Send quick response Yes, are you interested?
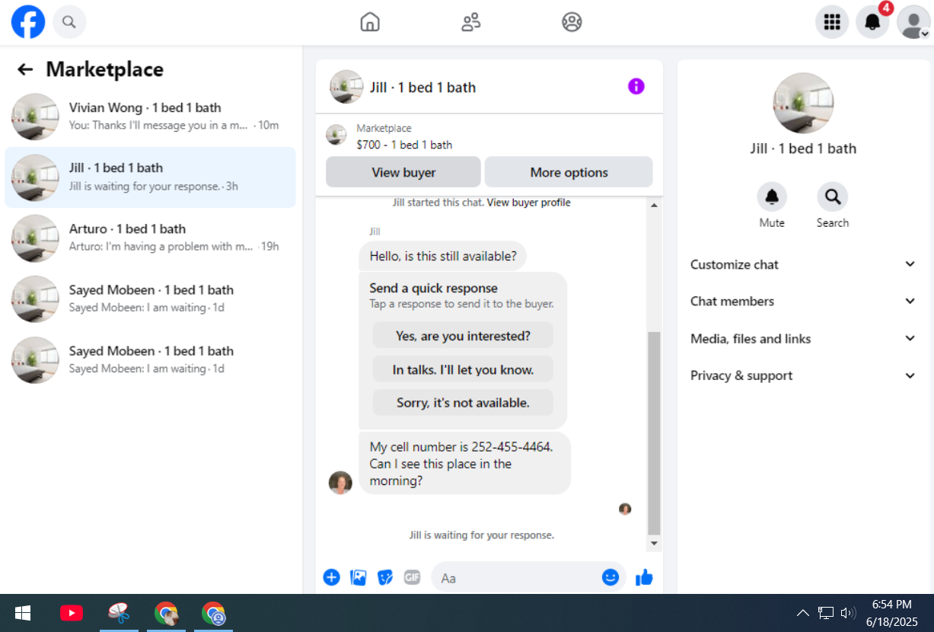Screen dimensions: 934x632 (x=463, y=336)
